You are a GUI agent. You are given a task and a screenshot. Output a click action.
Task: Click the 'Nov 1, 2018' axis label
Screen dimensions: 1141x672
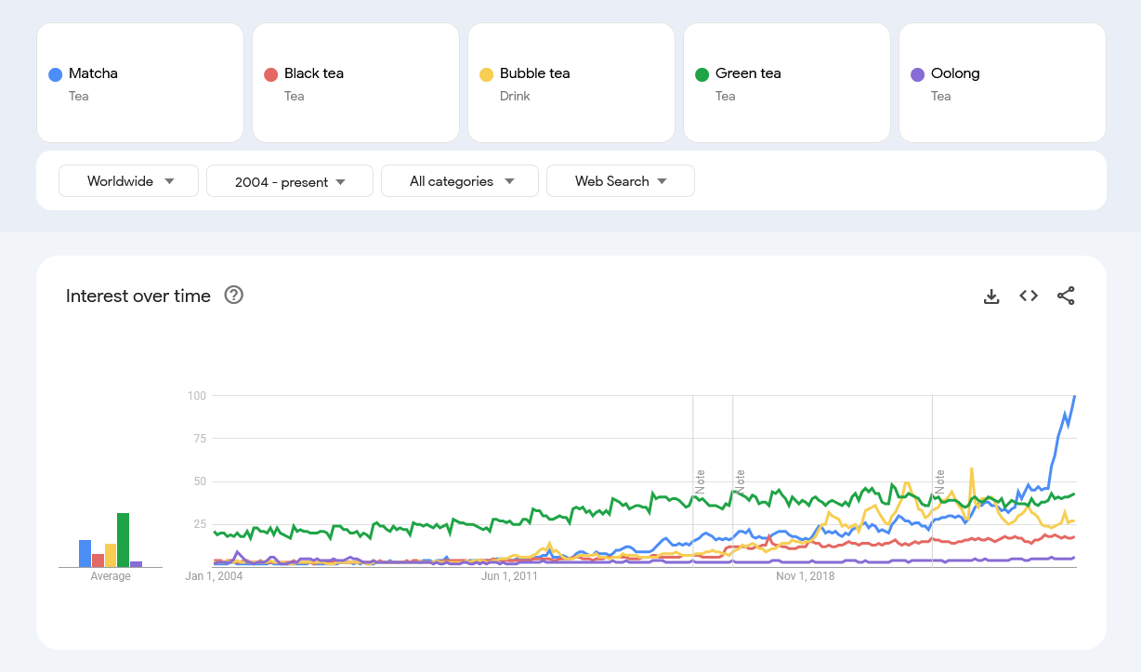[x=806, y=576]
